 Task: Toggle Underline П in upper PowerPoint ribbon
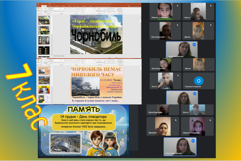click(58, 11)
